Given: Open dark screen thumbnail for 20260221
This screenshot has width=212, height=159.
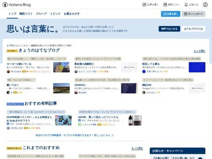Looking at the screenshot, I should (129, 88).
